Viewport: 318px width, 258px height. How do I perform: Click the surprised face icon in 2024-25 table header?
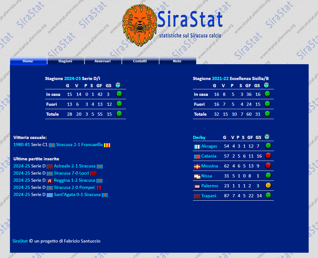coord(118,85)
